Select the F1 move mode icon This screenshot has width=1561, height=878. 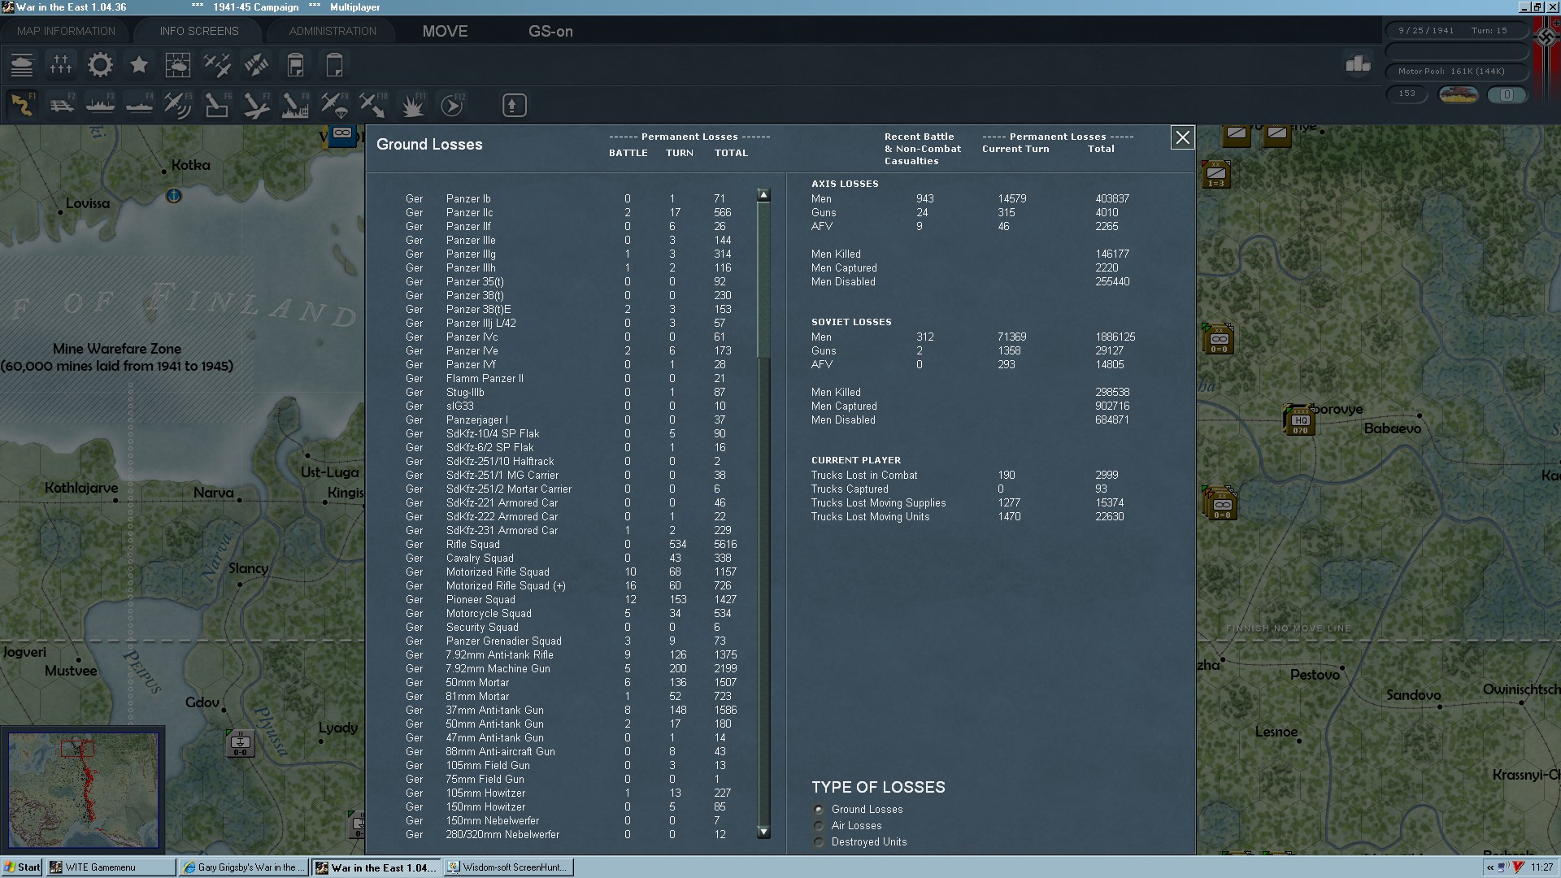click(x=22, y=105)
